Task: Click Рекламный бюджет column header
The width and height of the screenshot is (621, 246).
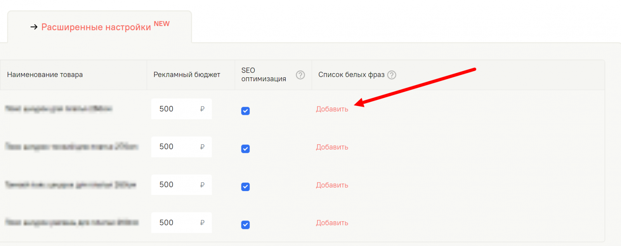Action: coord(187,75)
